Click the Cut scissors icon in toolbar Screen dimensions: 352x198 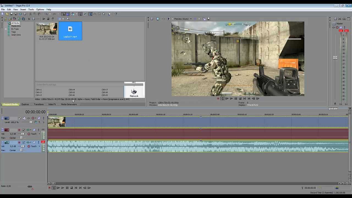click(30, 14)
